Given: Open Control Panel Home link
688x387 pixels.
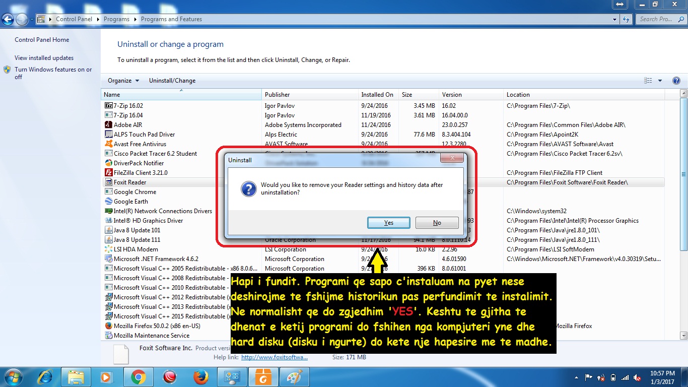Looking at the screenshot, I should coord(42,40).
